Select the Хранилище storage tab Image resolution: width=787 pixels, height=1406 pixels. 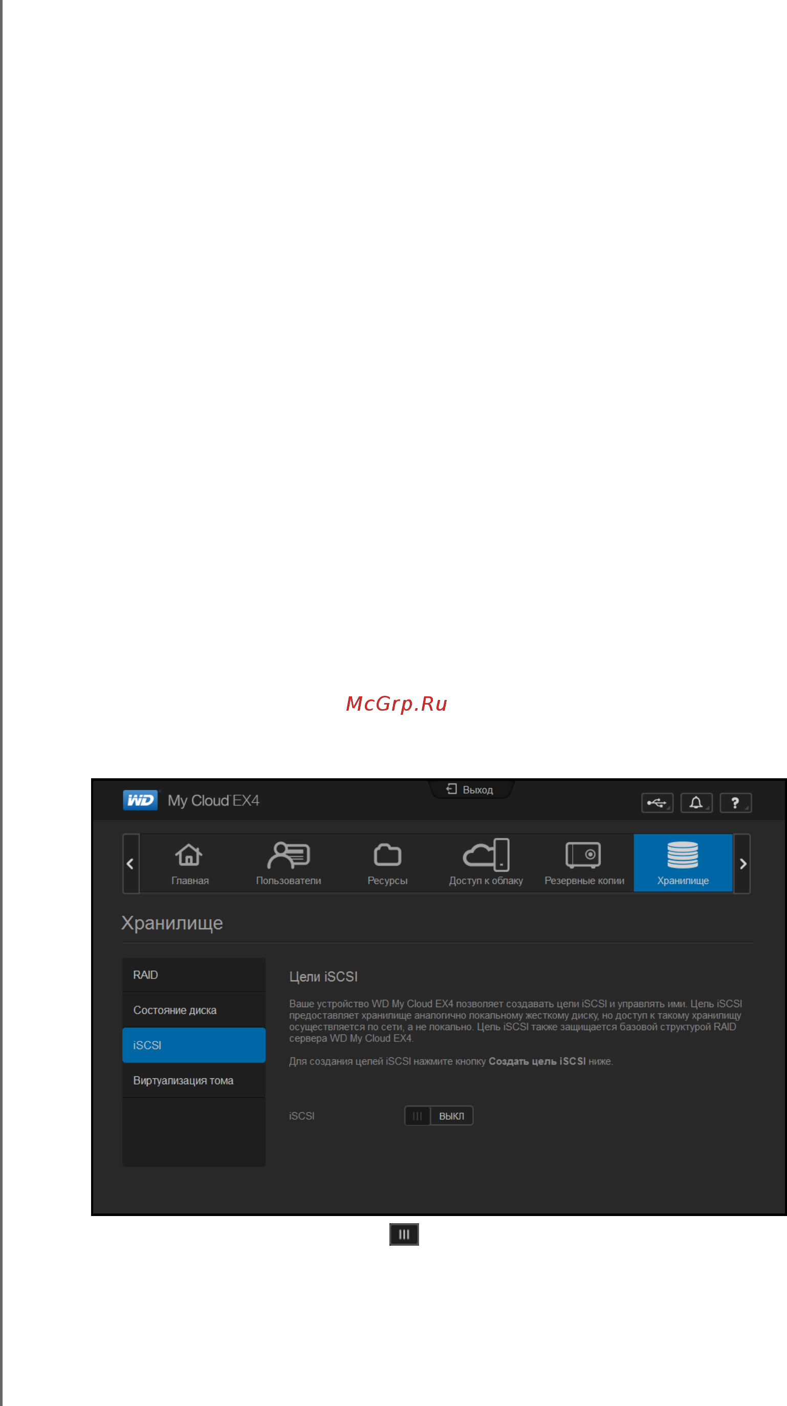[683, 863]
